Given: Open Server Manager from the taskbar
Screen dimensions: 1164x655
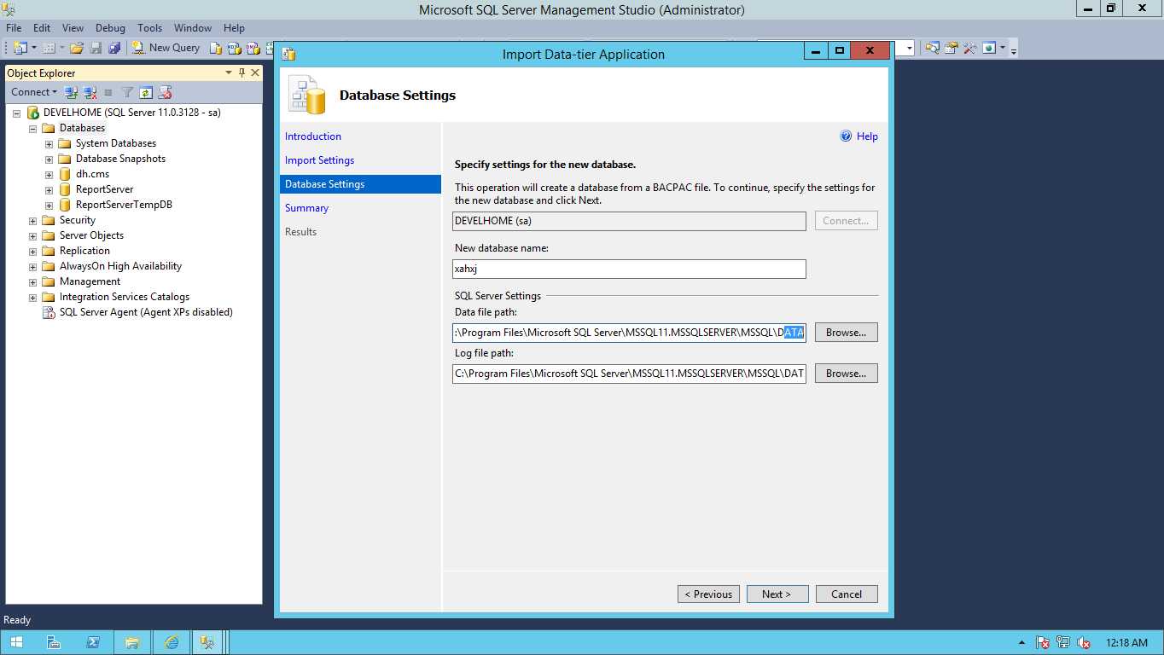Looking at the screenshot, I should (54, 642).
